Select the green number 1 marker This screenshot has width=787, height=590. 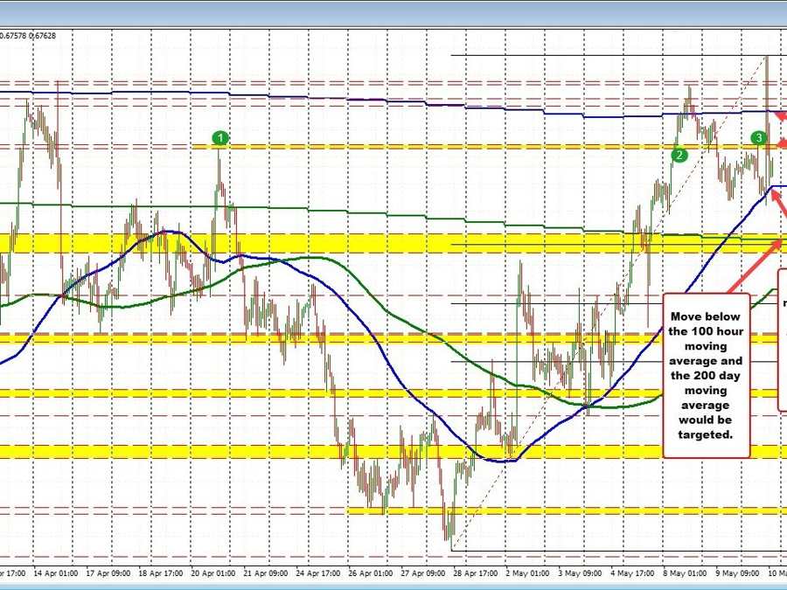coord(220,136)
